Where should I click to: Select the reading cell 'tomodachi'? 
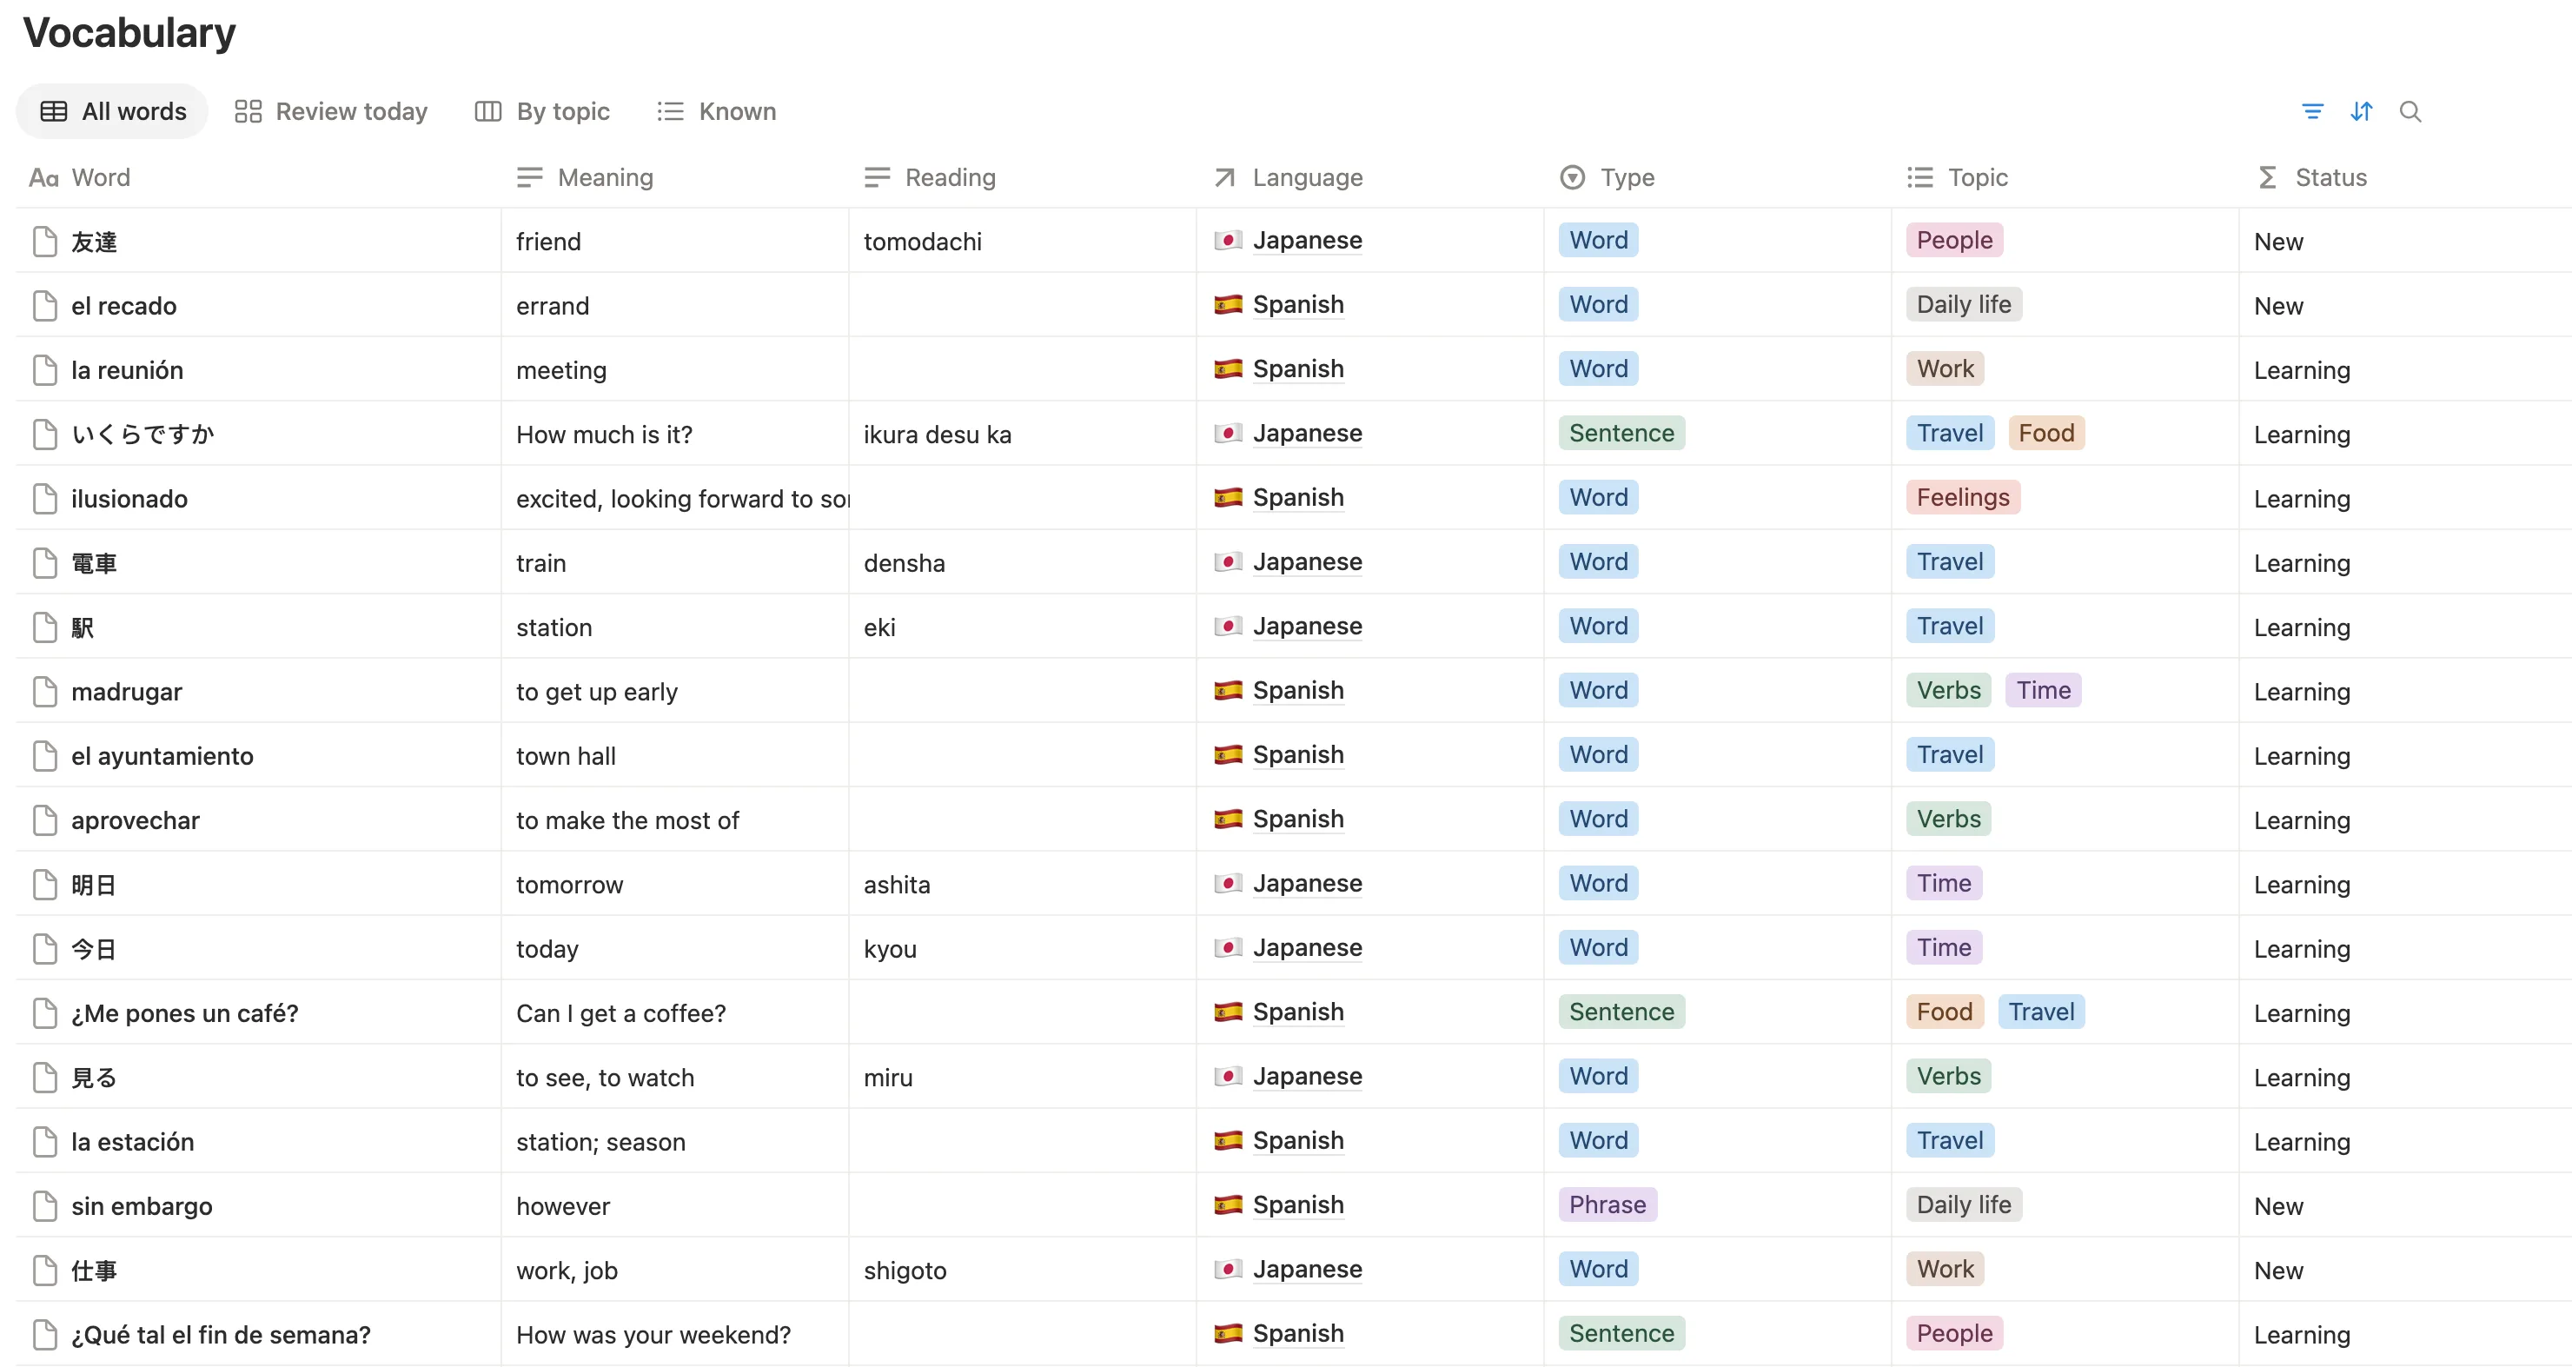pos(1023,241)
